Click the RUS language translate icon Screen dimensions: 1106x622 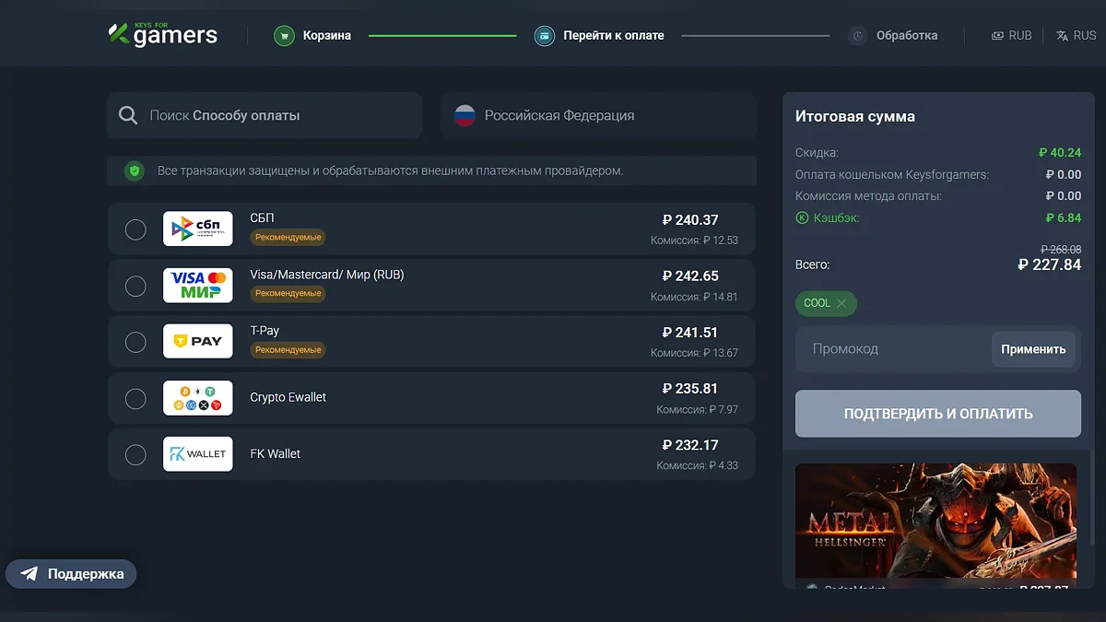1063,36
